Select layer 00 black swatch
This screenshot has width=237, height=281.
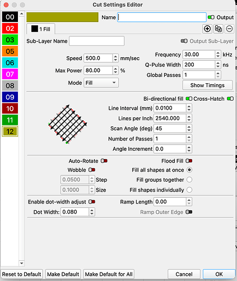10,17
